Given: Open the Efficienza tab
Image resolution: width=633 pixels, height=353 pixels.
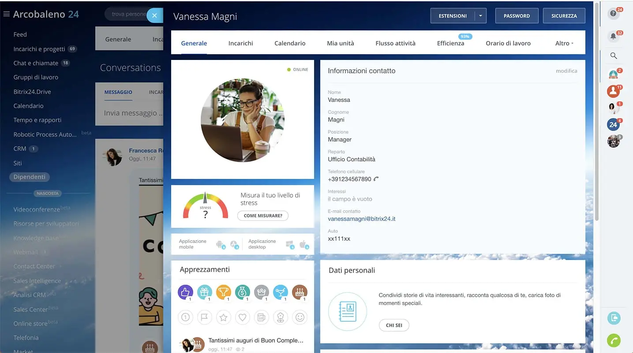Looking at the screenshot, I should tap(450, 43).
